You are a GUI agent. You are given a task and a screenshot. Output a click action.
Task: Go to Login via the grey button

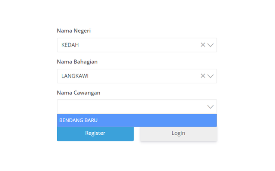pos(178,134)
